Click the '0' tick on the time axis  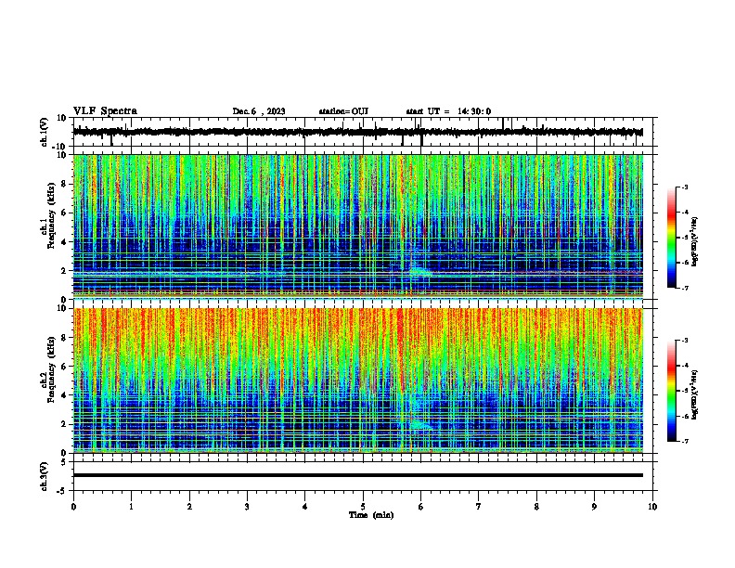click(73, 507)
